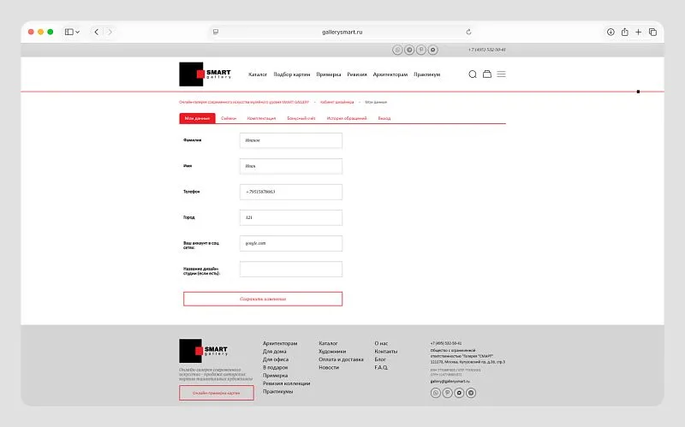Follow the Кабинет дизайнера breadcrumb

pos(337,102)
